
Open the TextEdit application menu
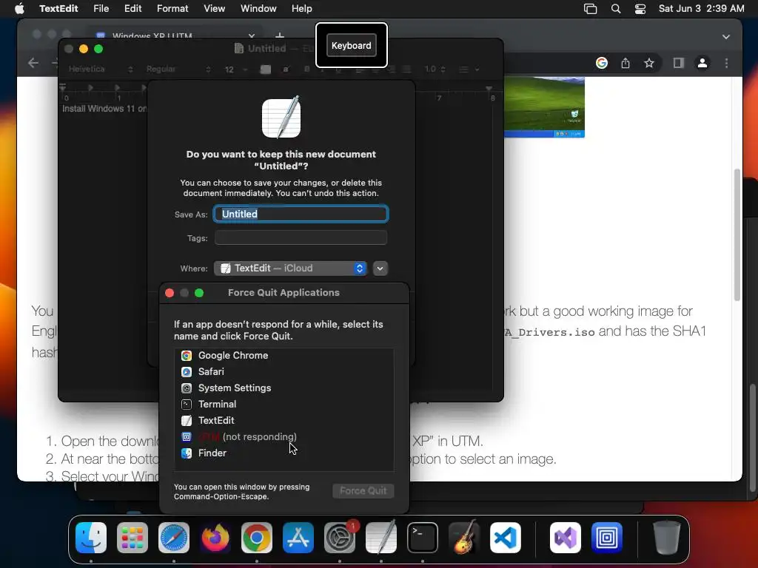click(58, 9)
